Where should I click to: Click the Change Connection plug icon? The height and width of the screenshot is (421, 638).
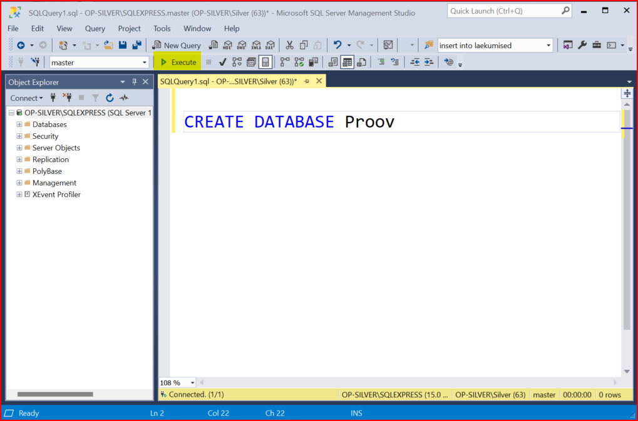(36, 62)
